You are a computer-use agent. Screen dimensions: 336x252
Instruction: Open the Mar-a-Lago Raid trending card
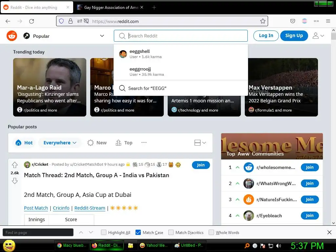point(50,87)
